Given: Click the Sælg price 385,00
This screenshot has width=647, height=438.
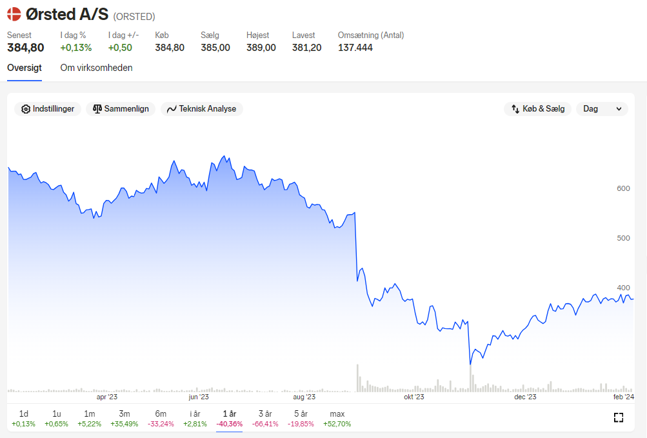Looking at the screenshot, I should pos(215,48).
